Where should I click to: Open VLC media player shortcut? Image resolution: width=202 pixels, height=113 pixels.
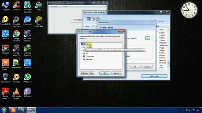pyautogui.click(x=16, y=94)
